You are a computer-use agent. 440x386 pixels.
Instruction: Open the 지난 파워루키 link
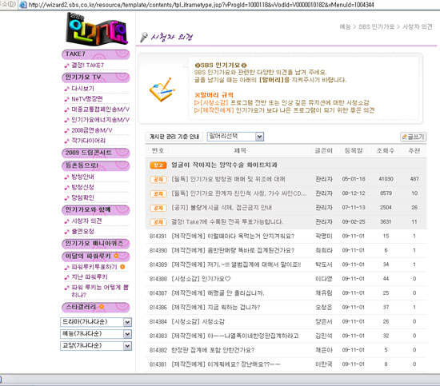90,277
